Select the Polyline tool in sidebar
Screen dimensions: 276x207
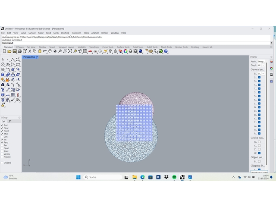pos(13,60)
